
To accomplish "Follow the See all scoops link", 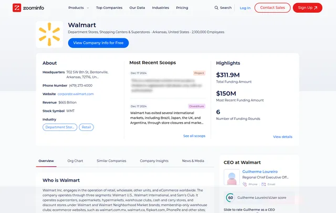I will [194, 136].
